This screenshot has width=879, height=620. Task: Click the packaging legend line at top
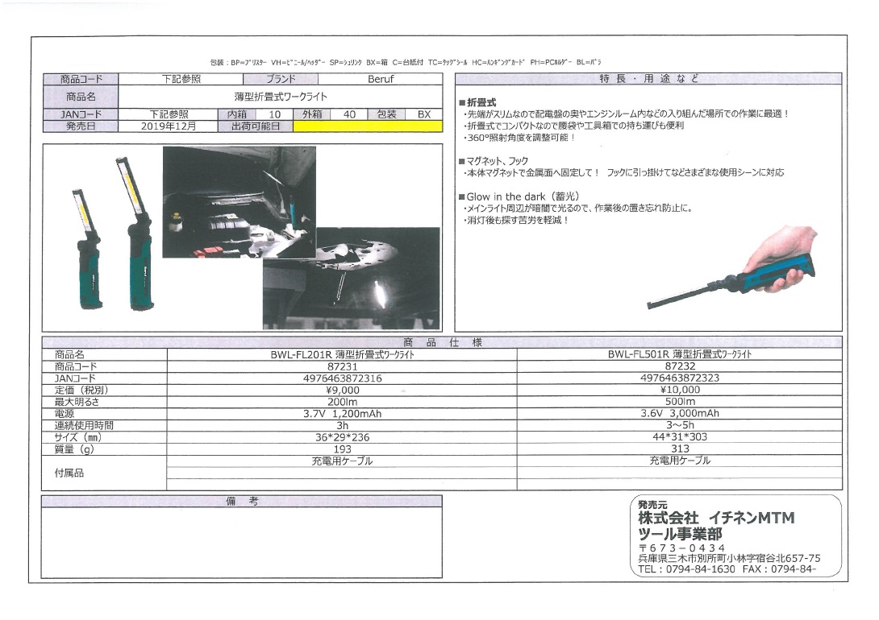tap(406, 62)
